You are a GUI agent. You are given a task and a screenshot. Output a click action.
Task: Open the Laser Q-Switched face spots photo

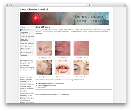pyautogui.click(x=44, y=67)
